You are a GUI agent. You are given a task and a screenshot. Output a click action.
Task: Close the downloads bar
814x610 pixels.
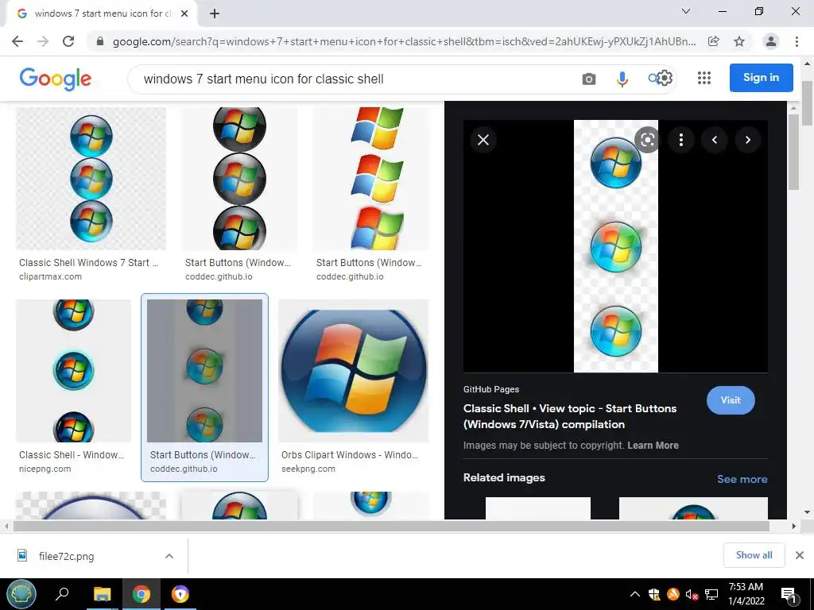[x=800, y=555]
